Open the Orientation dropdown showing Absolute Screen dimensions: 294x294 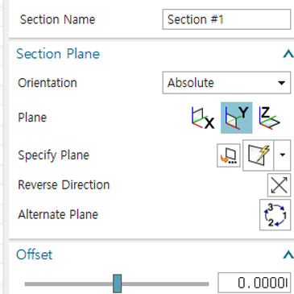click(226, 83)
